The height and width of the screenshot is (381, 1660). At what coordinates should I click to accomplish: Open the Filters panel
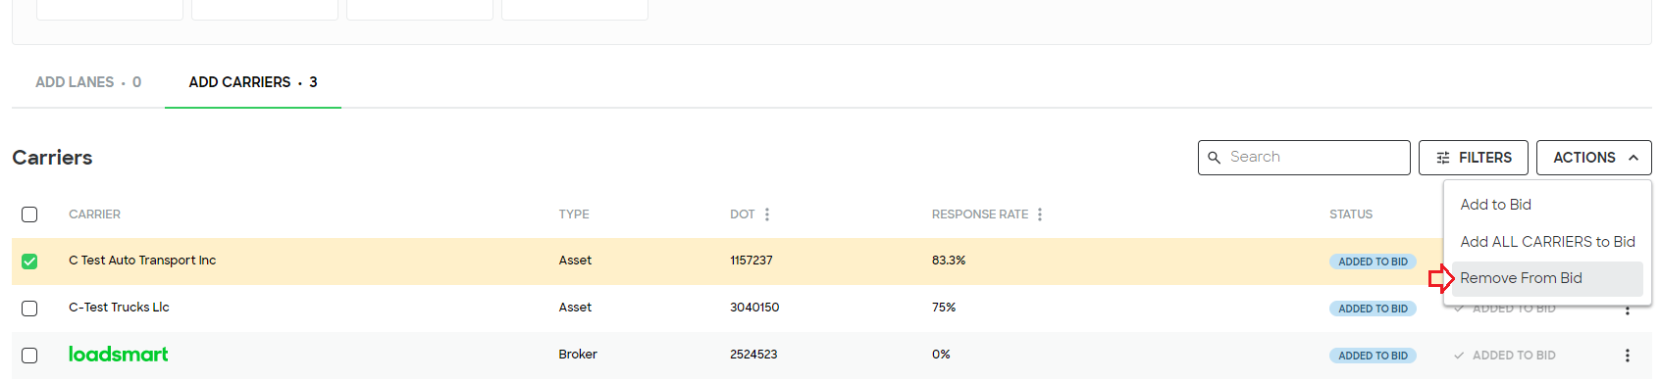click(x=1473, y=158)
